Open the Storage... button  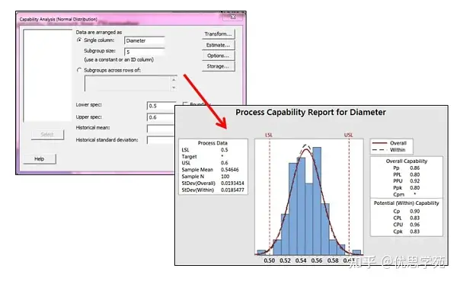(218, 66)
